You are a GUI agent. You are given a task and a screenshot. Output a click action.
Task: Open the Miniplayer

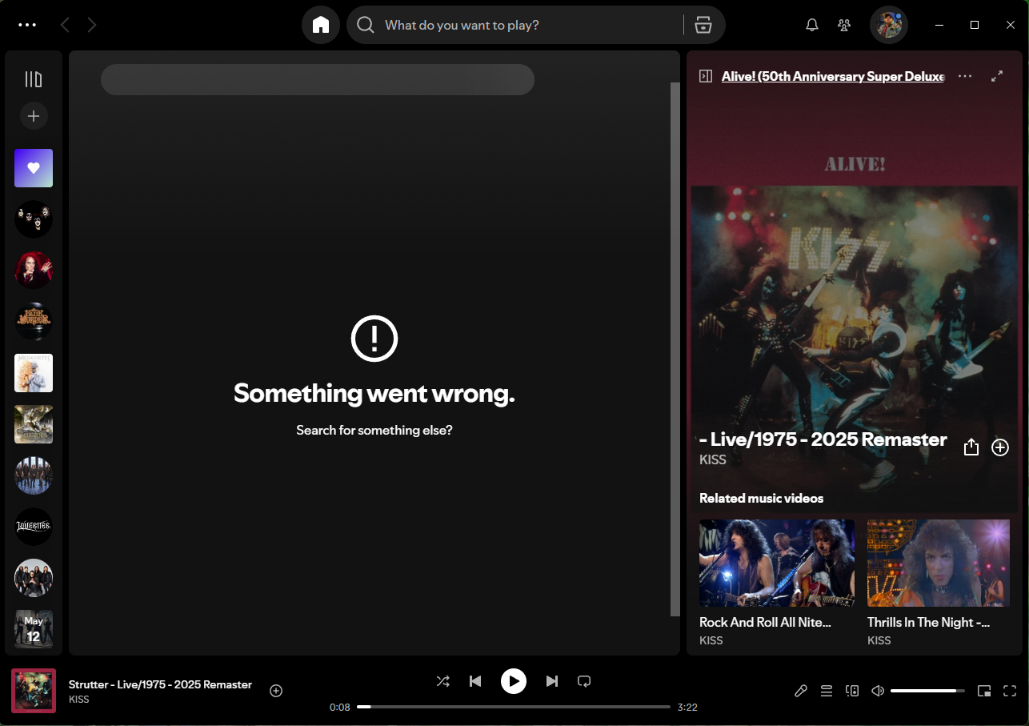[984, 690]
